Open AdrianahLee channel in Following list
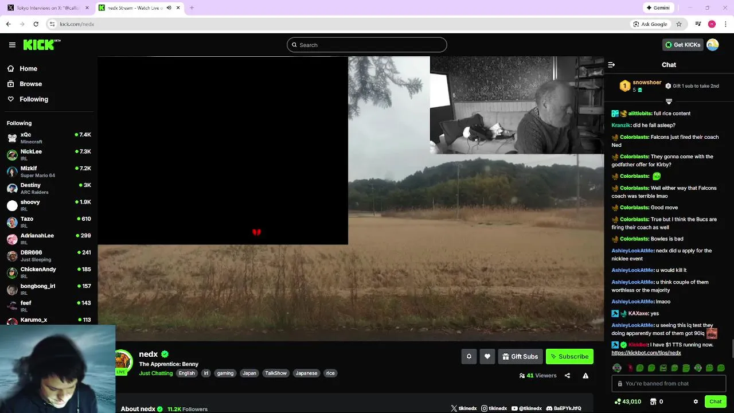 [x=49, y=239]
